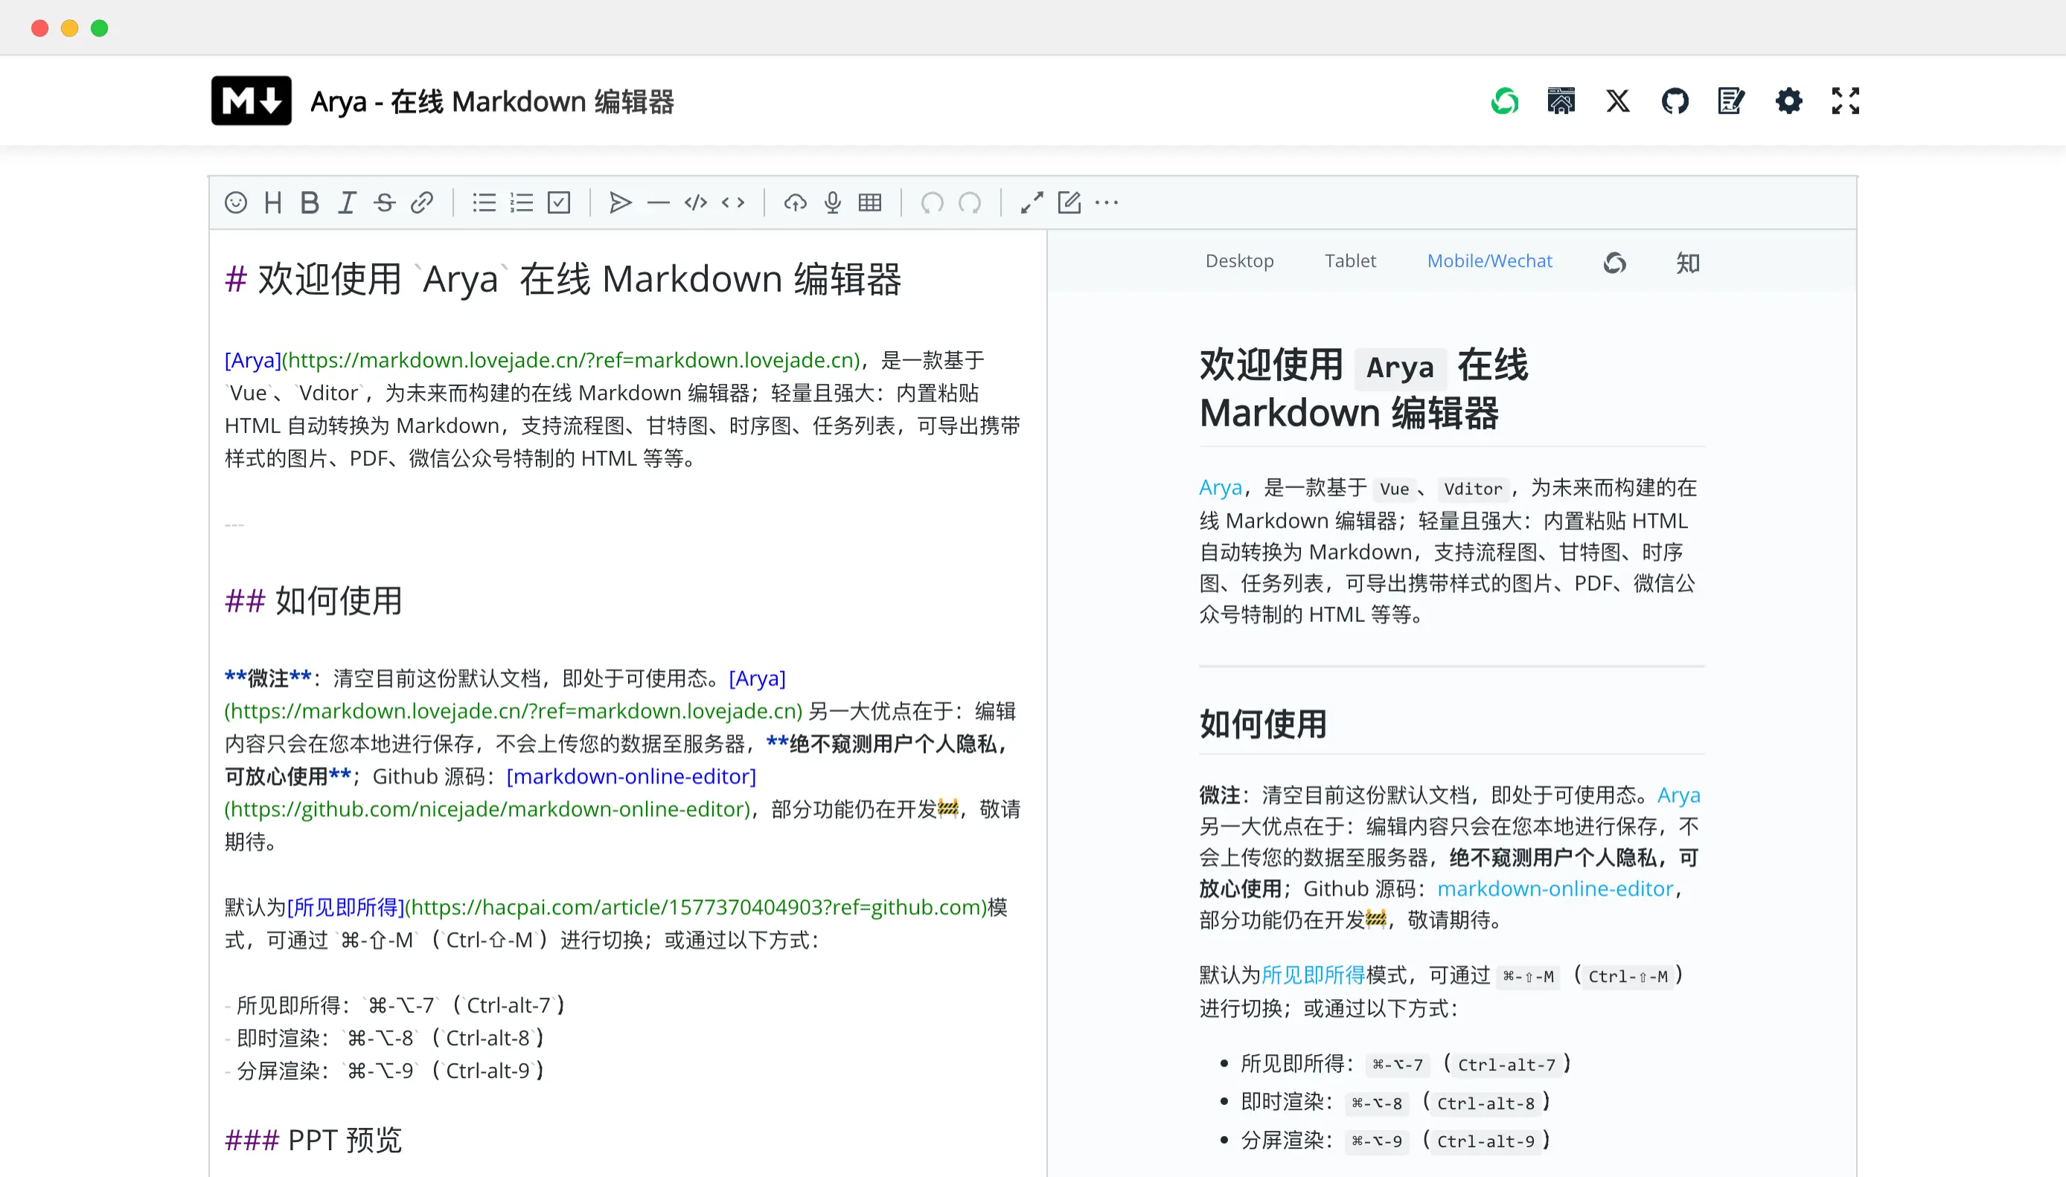Open the more options ellipsis menu
The image size is (2066, 1177).
point(1106,202)
